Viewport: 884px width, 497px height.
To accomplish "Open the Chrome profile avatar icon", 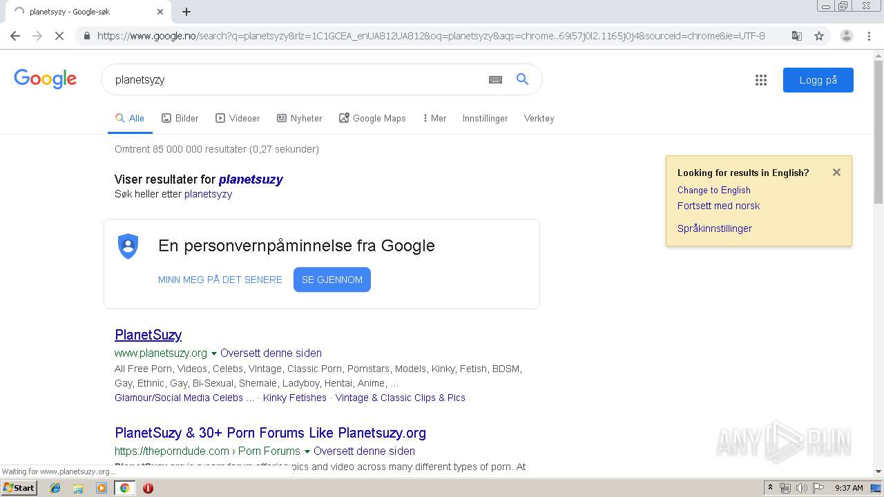I will click(x=846, y=36).
